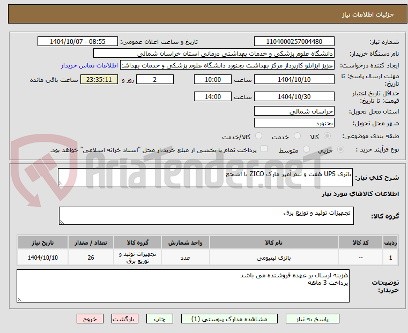Viewport: 408px width, 333px height.
Task: Click the استان محل تحویل field
Action: tap(294, 111)
